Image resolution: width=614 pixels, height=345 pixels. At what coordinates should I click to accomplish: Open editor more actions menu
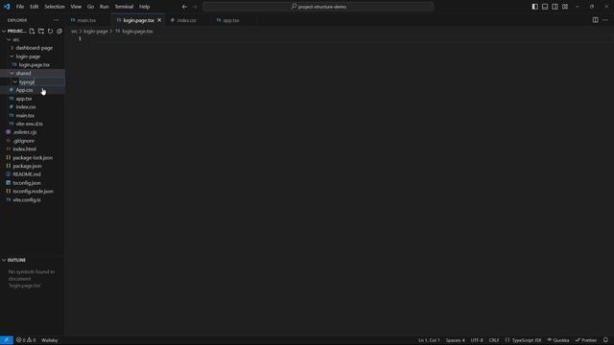[605, 20]
